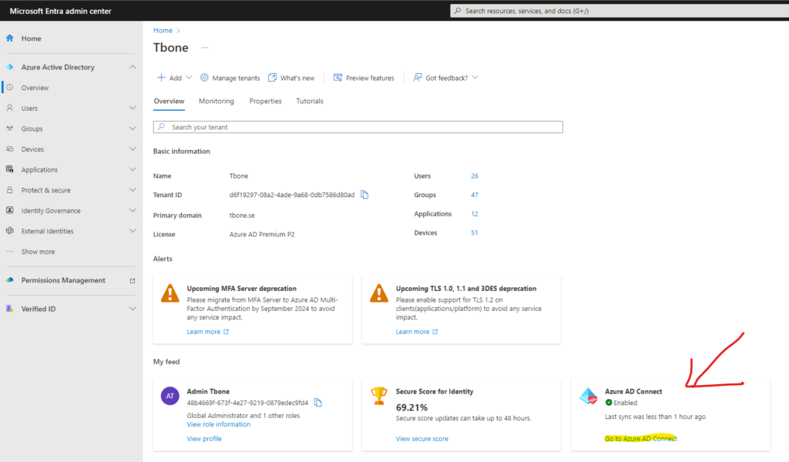789x462 pixels.
Task: Click the Home breadcrumb link
Action: [163, 31]
